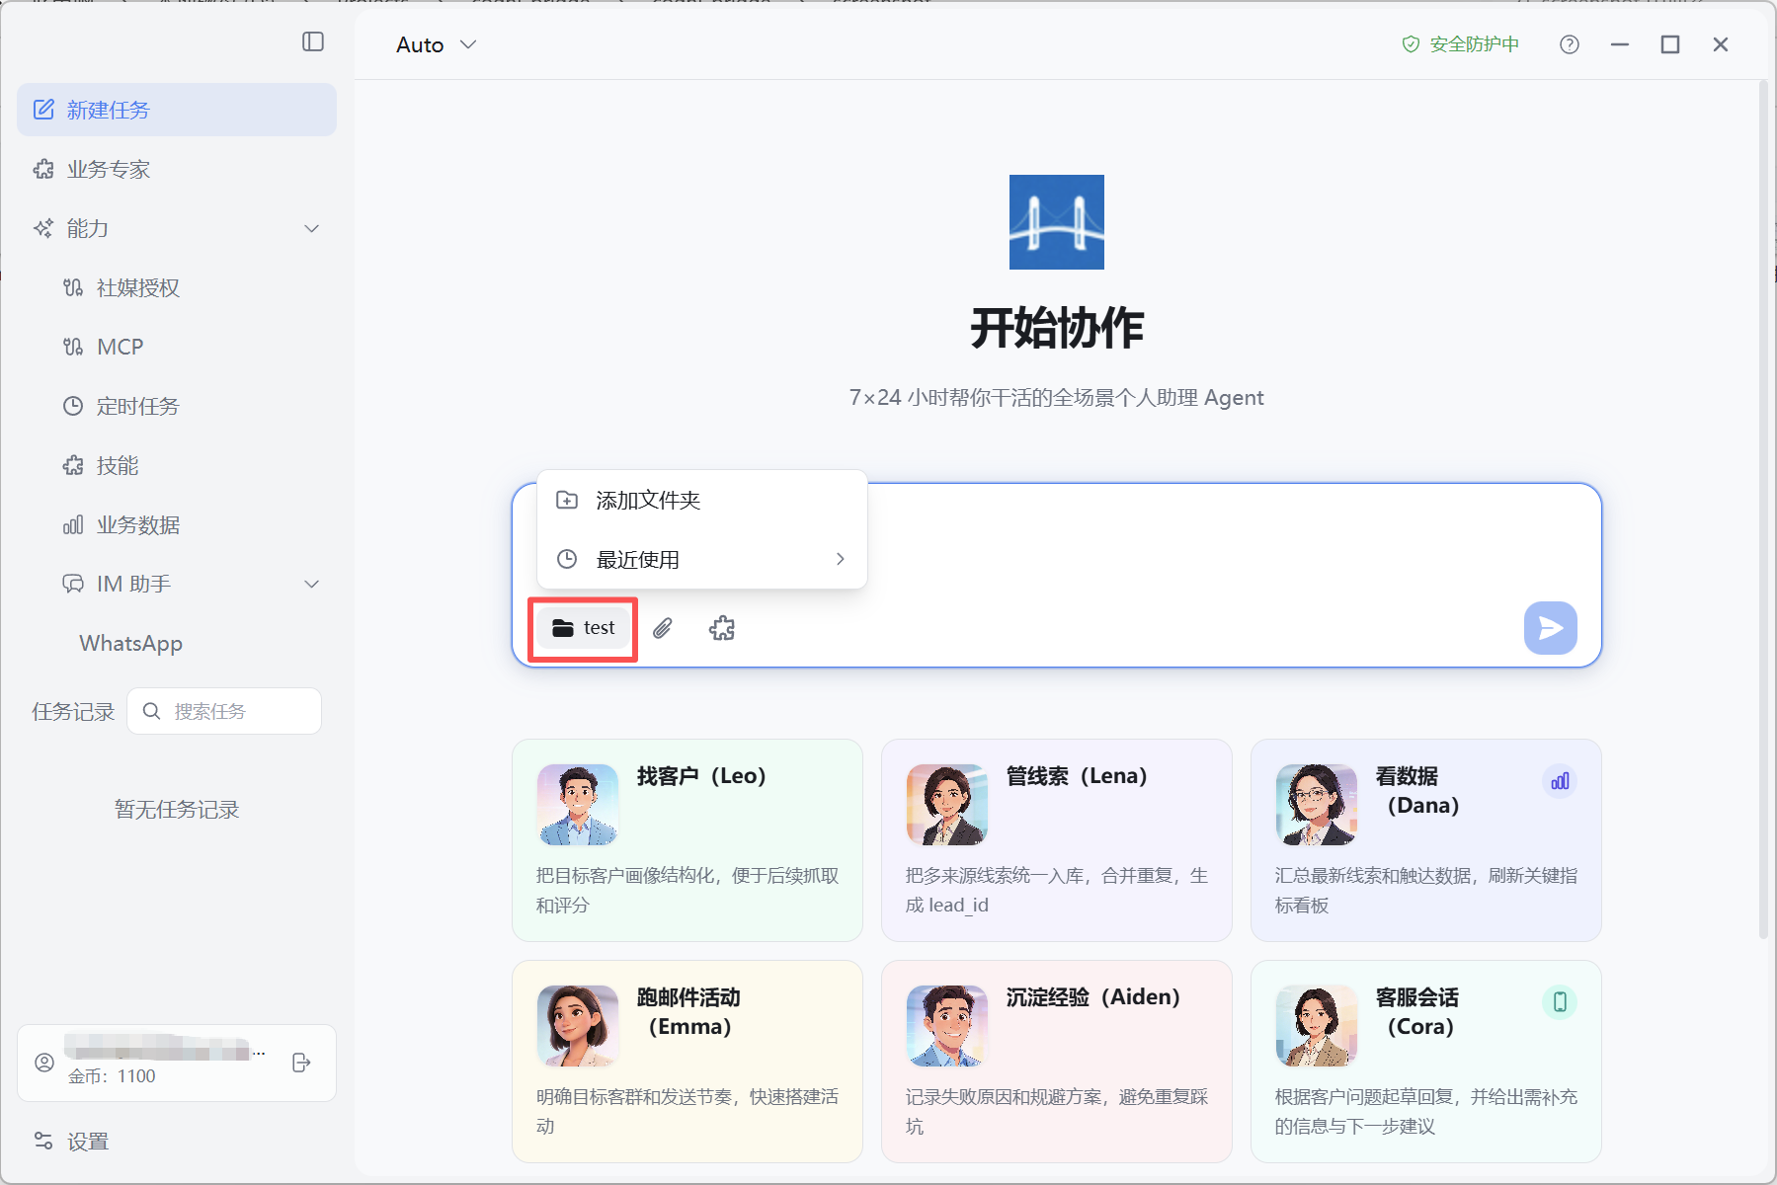Open the 客服会话 (Cora) card
This screenshot has width=1777, height=1185.
[x=1426, y=1062]
